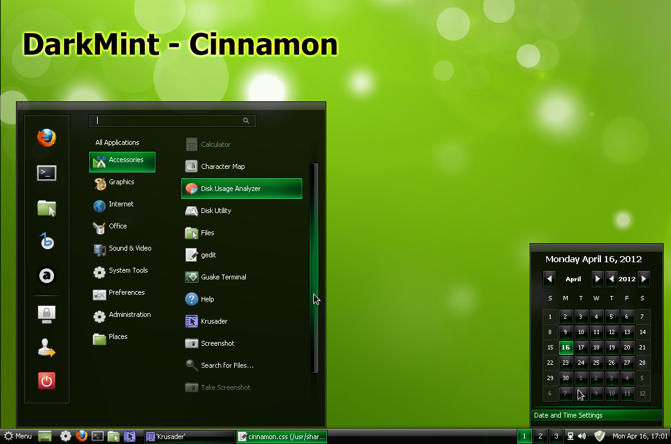Go to next year after 2012
Screen dimensions: 671x444
click(x=643, y=279)
